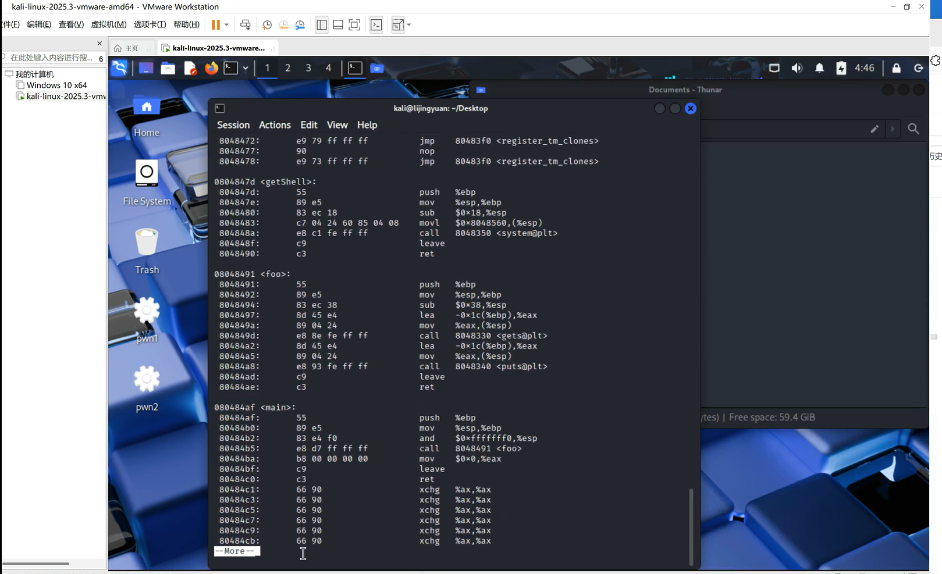Viewport: 942px width, 574px height.
Task: Open the Trash desktop icon
Action: click(147, 251)
